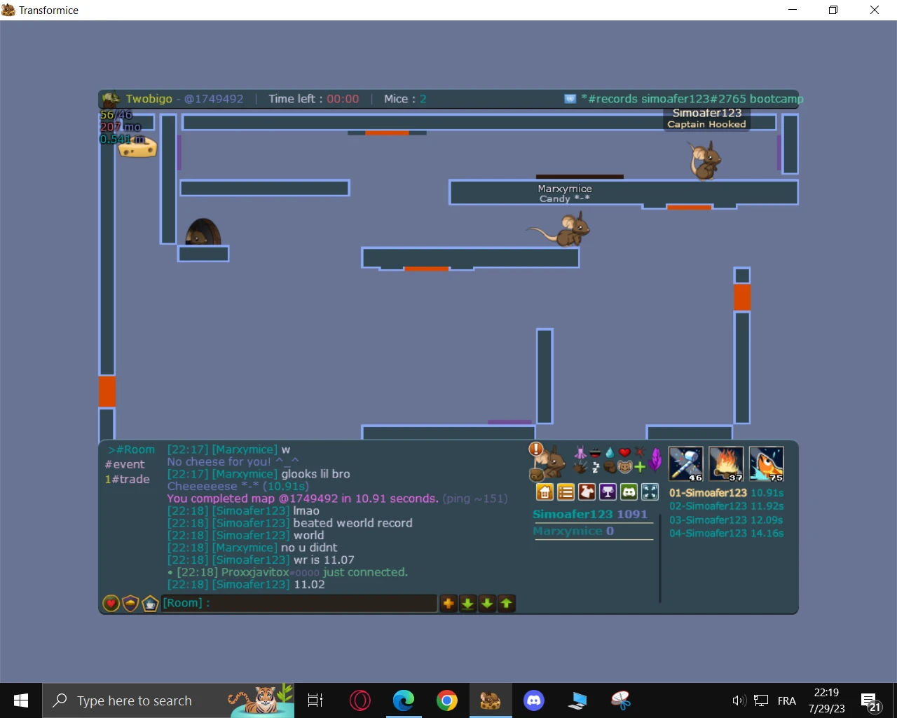897x718 pixels.
Task: Click the green arrow with underline chat button
Action: [467, 603]
